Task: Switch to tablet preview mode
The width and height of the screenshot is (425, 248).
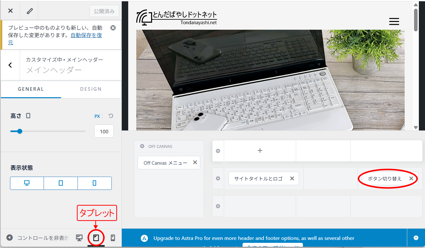Action: point(96,238)
